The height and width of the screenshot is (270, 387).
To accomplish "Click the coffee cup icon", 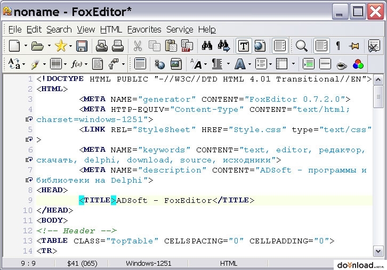I will click(342, 65).
